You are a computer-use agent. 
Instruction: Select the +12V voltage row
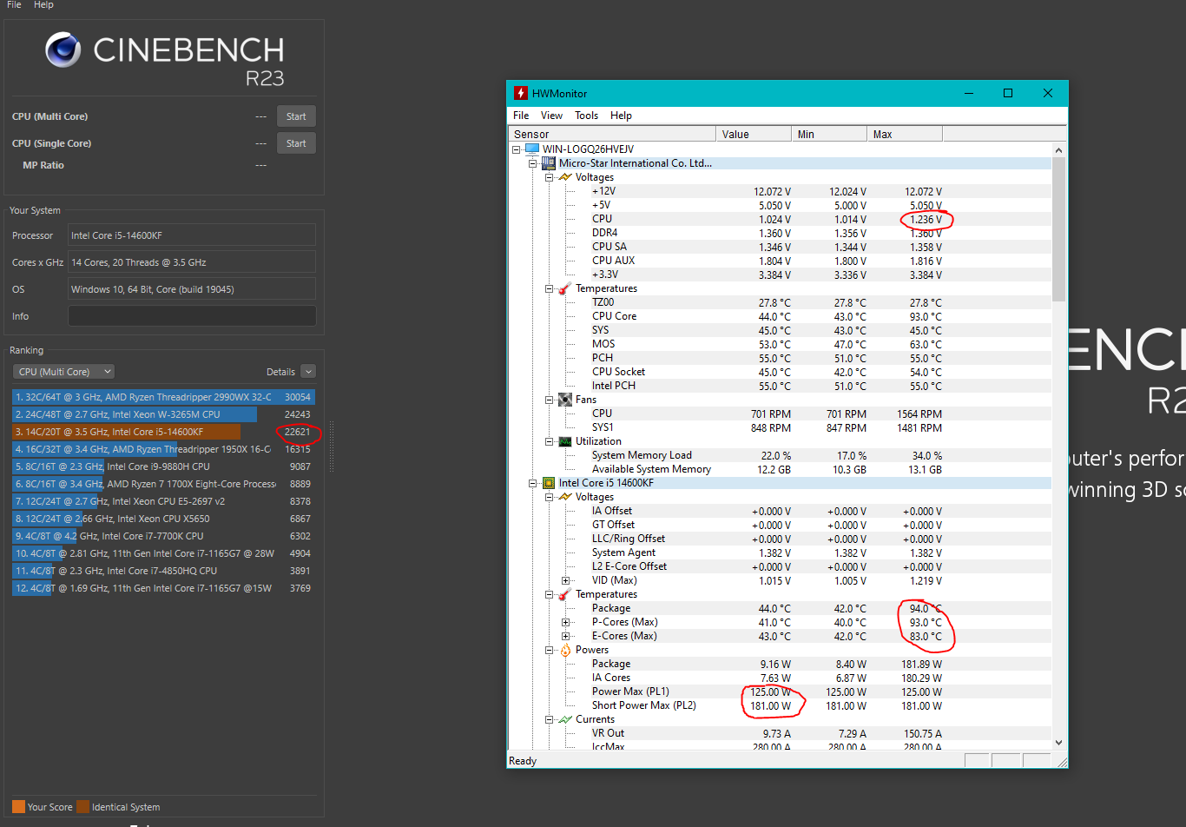point(780,191)
